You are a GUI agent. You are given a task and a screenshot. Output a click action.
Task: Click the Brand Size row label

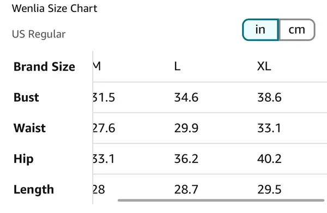(44, 67)
